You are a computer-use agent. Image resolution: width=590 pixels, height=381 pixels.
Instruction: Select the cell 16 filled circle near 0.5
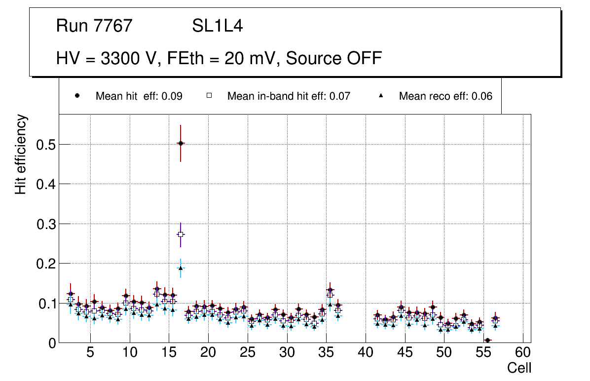point(181,143)
